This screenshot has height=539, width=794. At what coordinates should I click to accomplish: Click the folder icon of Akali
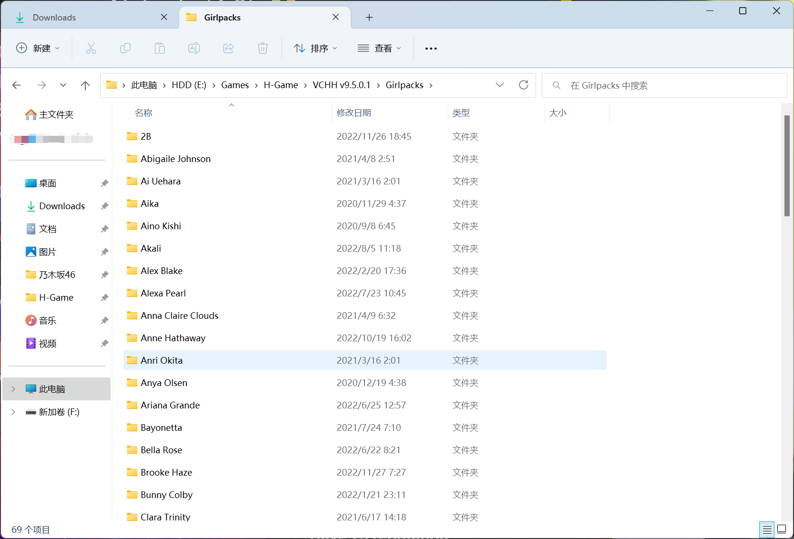point(132,248)
